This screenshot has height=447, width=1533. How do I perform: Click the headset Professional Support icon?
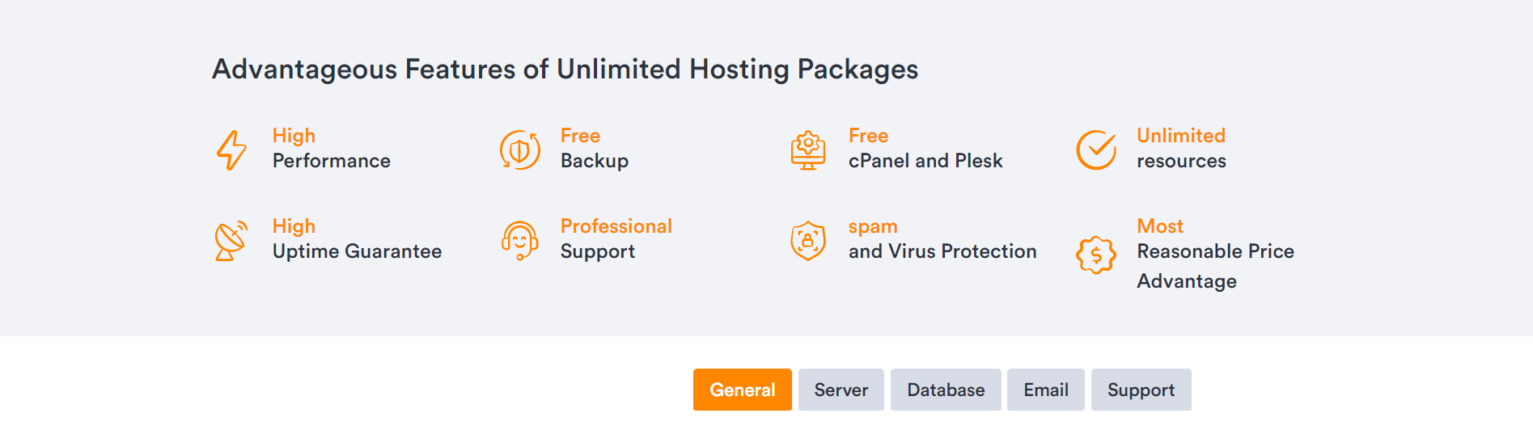519,241
